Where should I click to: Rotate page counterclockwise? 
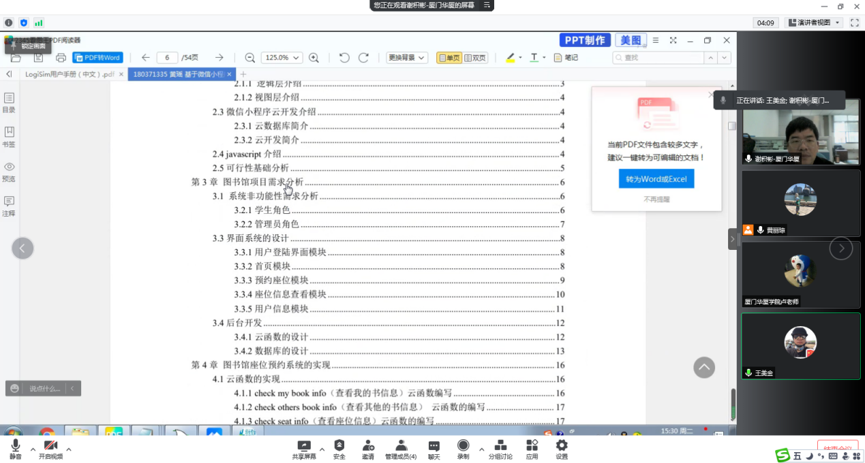click(x=344, y=58)
